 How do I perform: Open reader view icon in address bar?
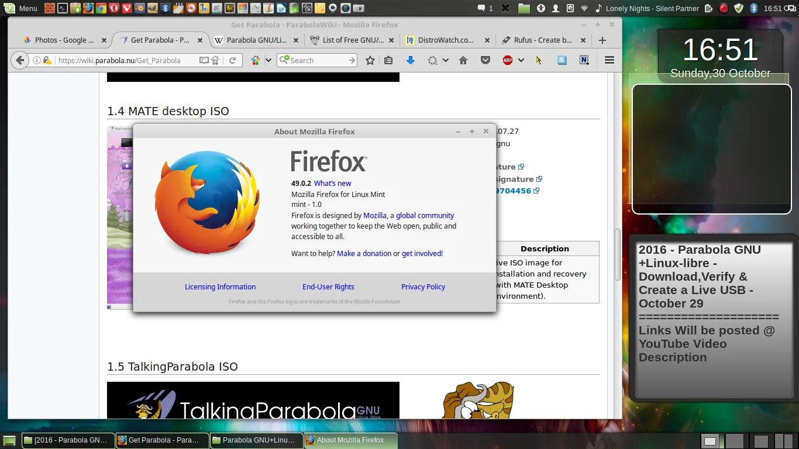[x=204, y=60]
